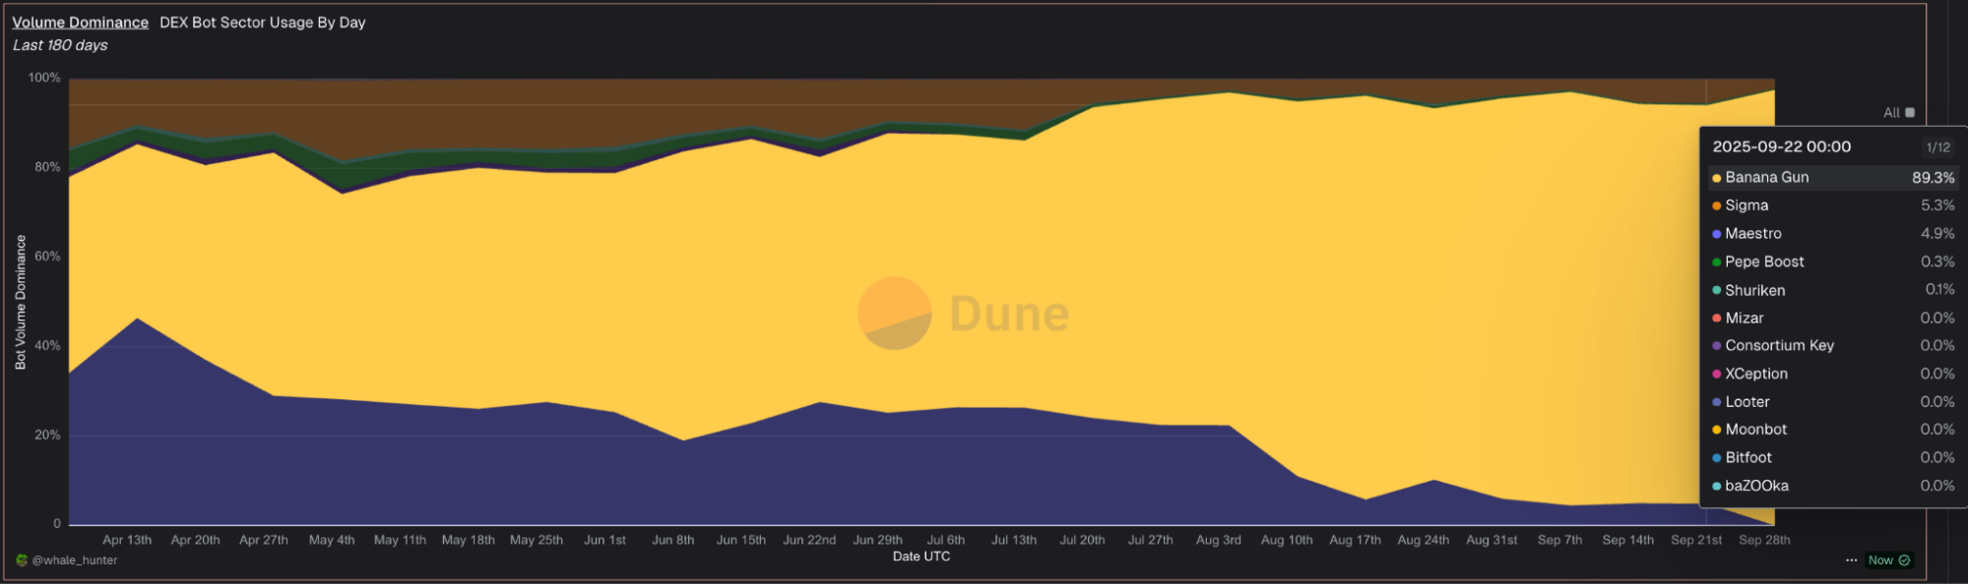Viewport: 1968px width, 585px height.
Task: Click the 40% y-axis label
Action: 47,346
